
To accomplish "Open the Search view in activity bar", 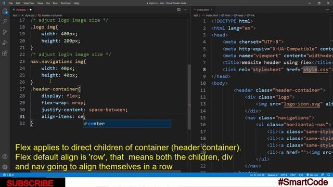I will (x=5, y=21).
